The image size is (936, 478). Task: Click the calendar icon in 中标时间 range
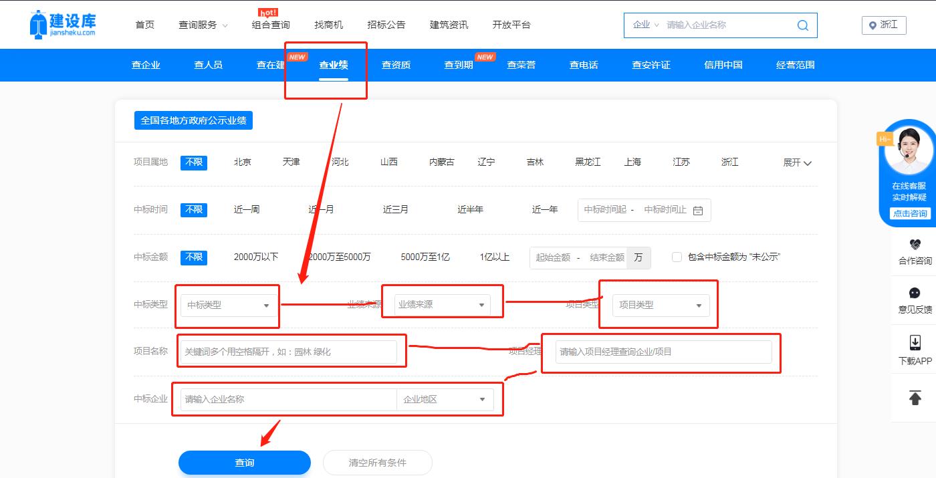(x=698, y=211)
